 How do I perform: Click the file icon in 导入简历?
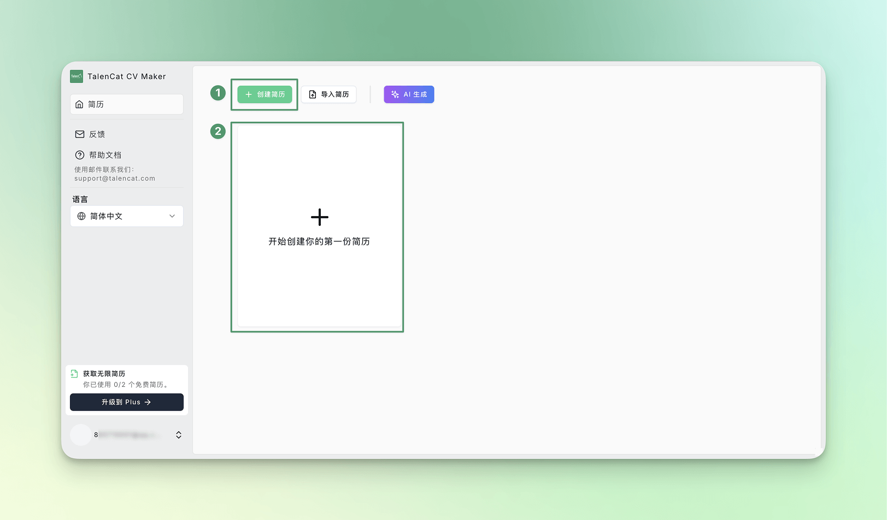313,94
